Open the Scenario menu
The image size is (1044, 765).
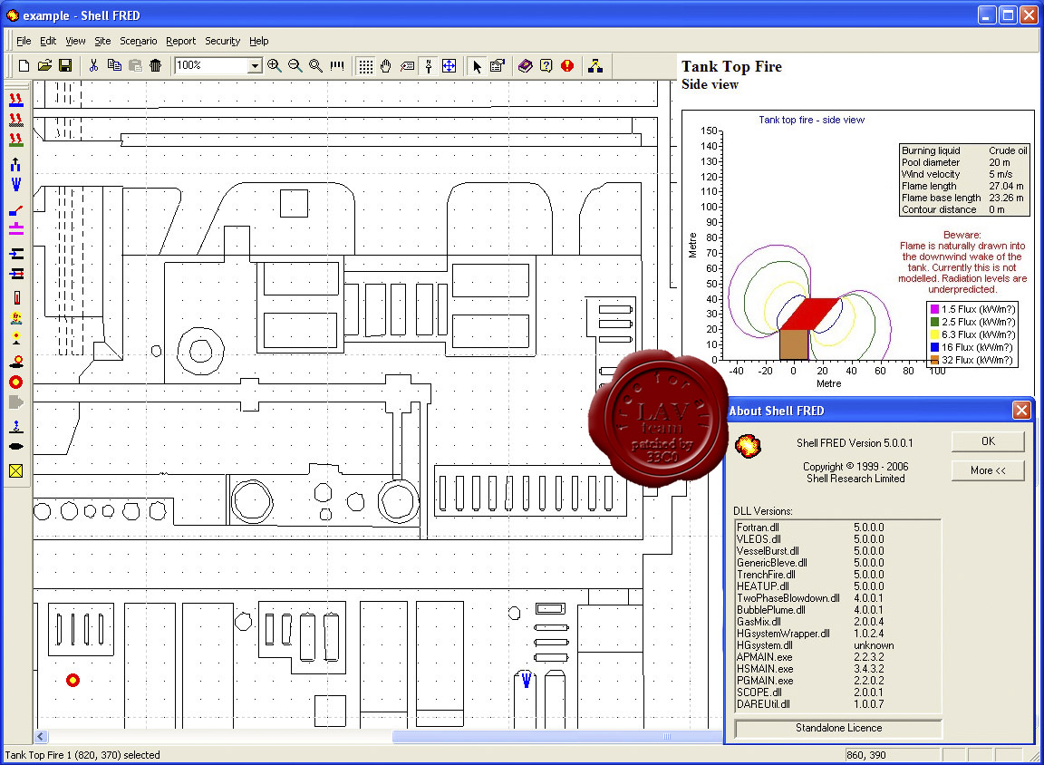tap(139, 41)
